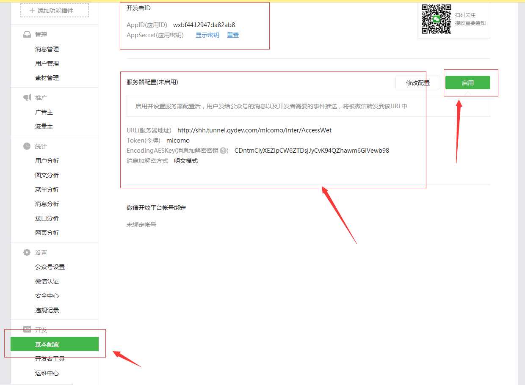525x385 pixels.
Task: Click the server URL address text
Action: [x=254, y=130]
